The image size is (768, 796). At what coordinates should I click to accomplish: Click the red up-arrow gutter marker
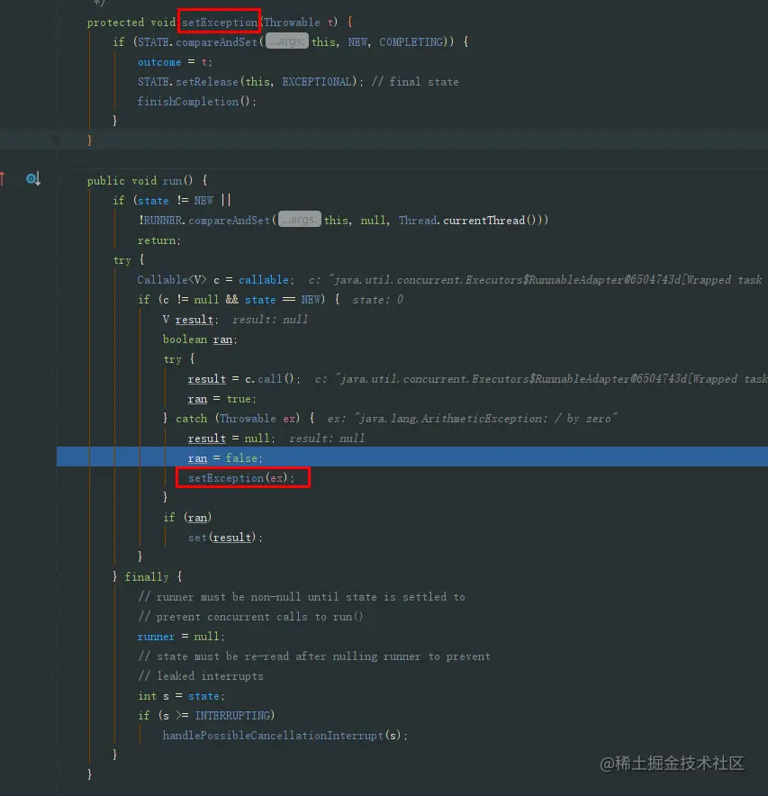(x=3, y=178)
